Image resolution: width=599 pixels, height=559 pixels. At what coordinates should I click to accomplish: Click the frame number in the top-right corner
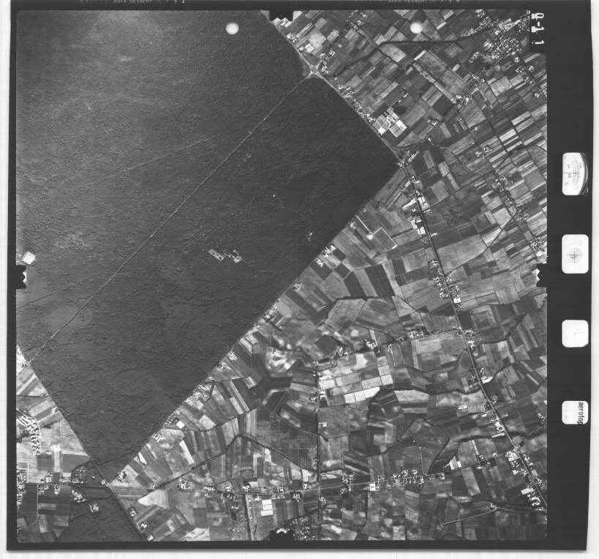[x=538, y=32]
